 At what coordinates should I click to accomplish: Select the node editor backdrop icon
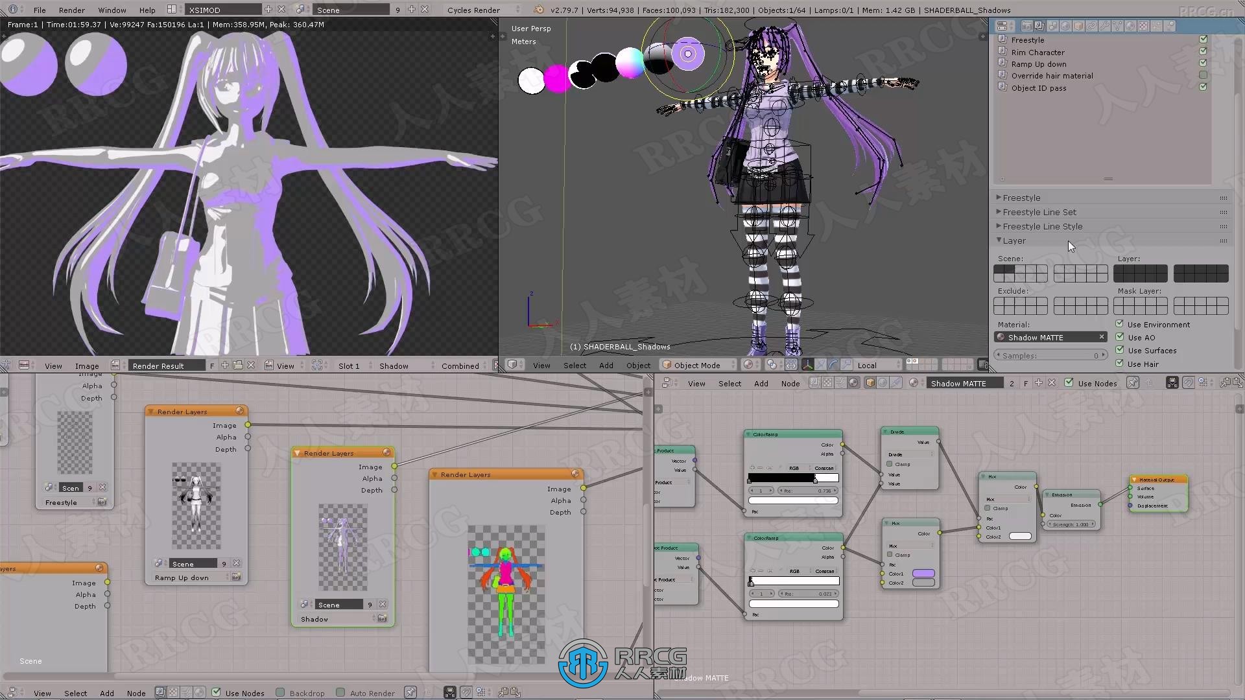[x=279, y=692]
